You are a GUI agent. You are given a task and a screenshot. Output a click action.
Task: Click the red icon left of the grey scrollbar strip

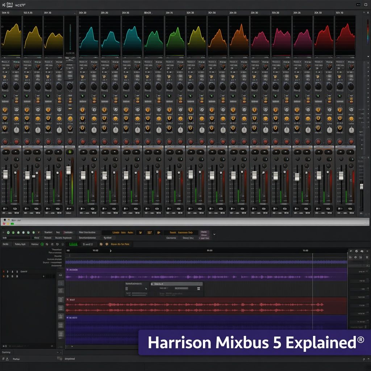pos(4,224)
